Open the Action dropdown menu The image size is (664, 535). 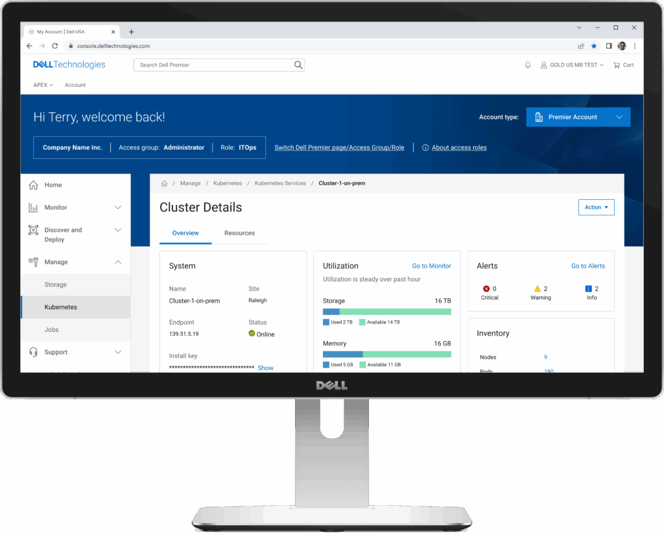coord(596,207)
